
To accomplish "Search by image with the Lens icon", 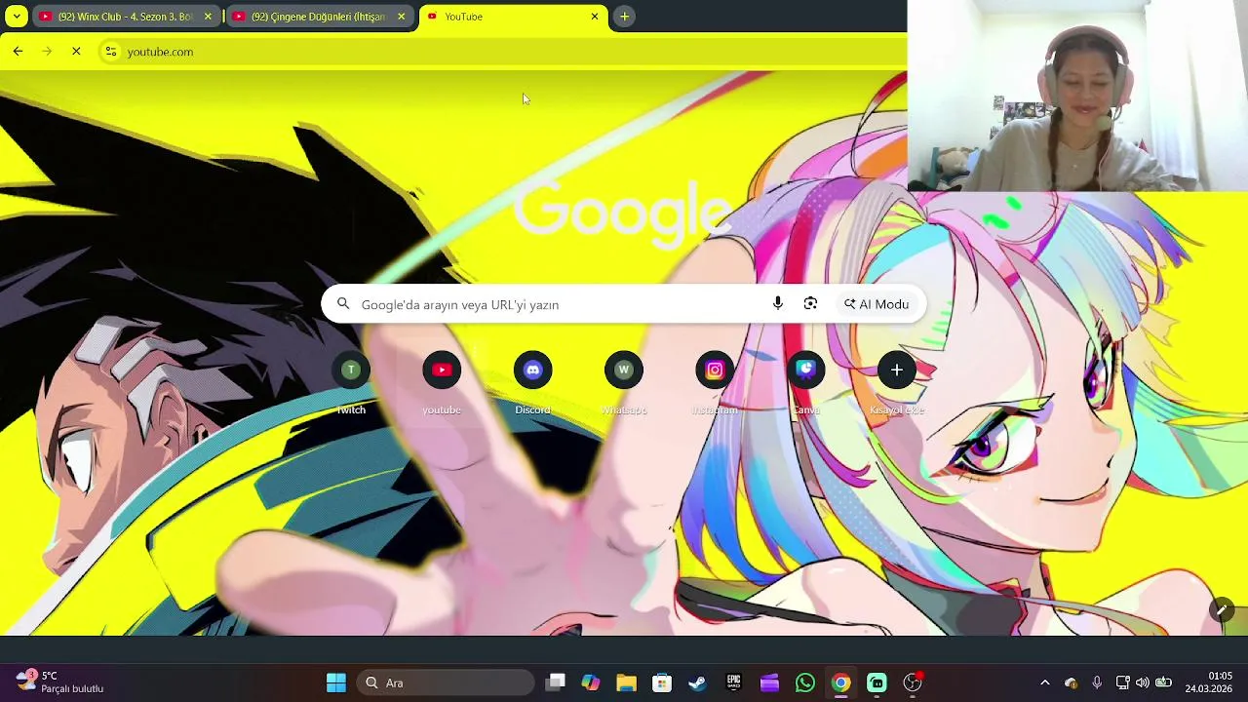I will 810,304.
